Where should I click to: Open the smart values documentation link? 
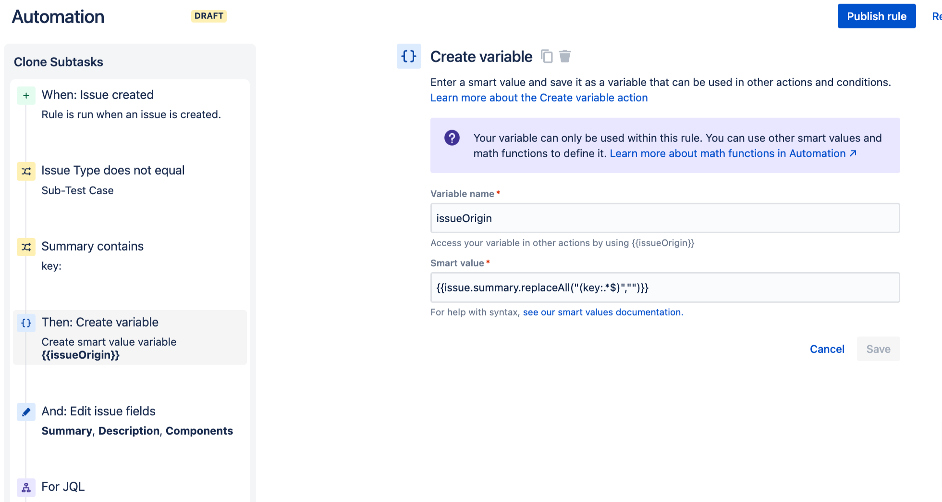click(602, 312)
